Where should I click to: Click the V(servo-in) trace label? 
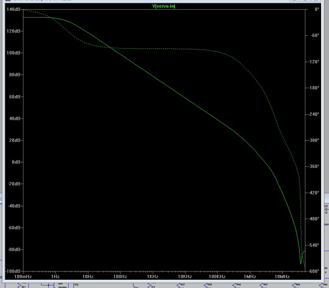[164, 6]
